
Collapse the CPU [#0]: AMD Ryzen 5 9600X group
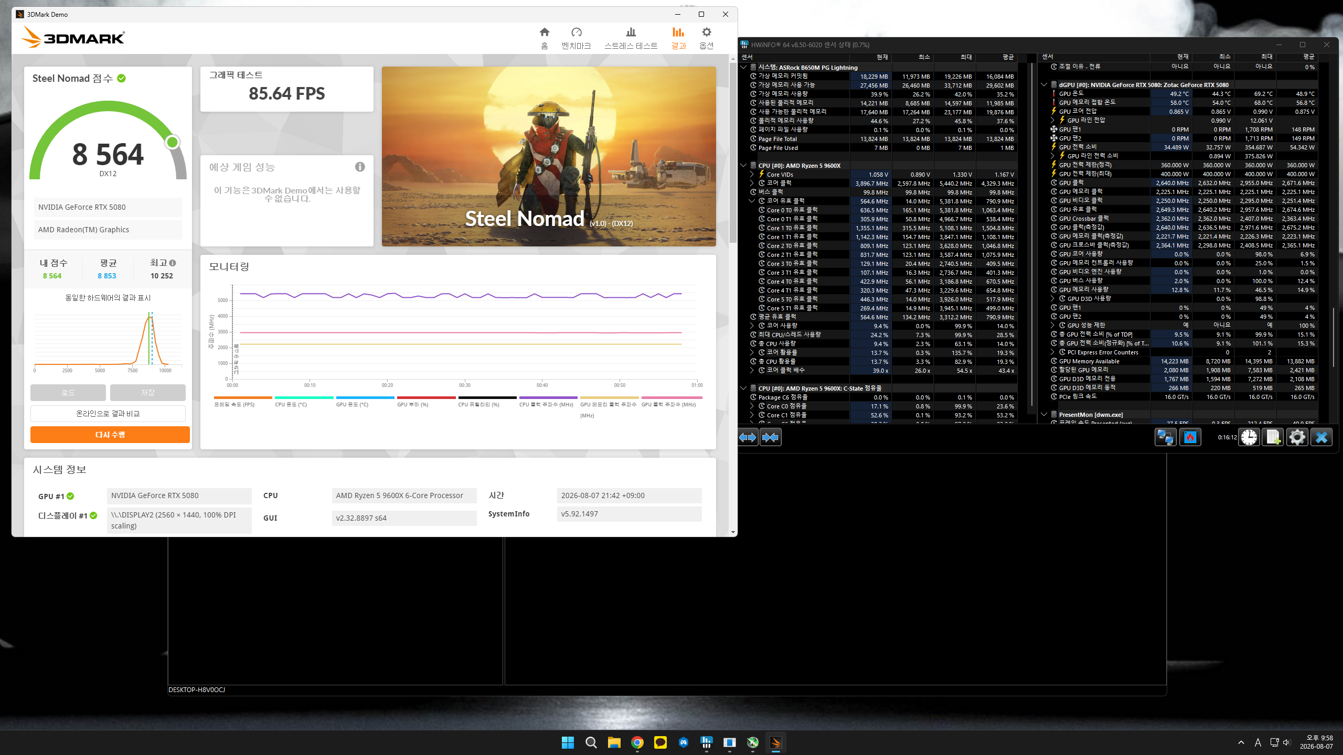743,165
